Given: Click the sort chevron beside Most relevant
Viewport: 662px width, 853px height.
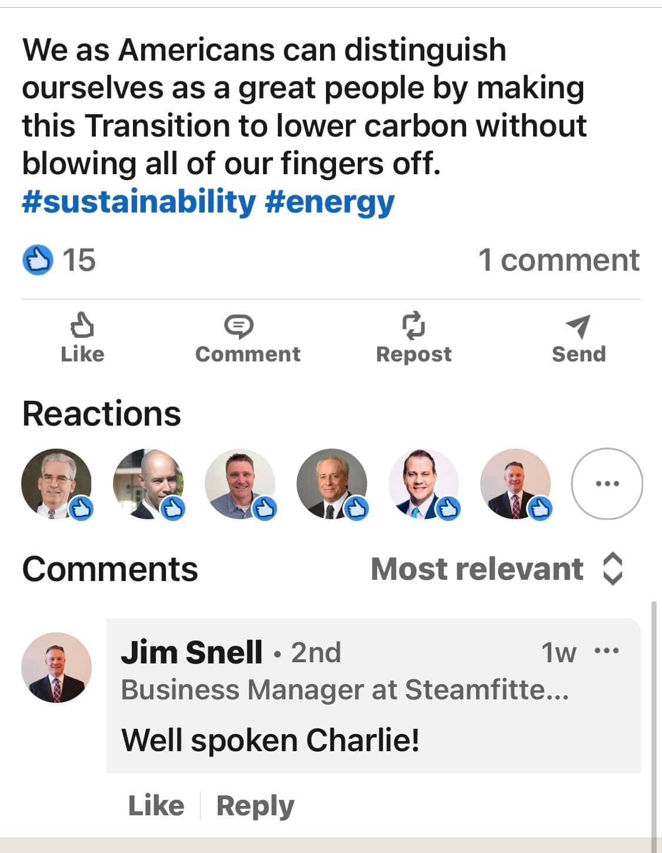Looking at the screenshot, I should [x=613, y=569].
